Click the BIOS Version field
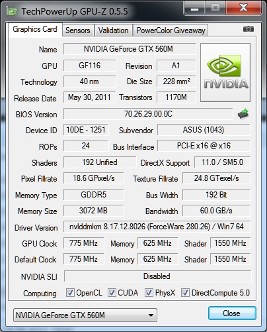Screen dimensions: 267x332 click(x=148, y=114)
